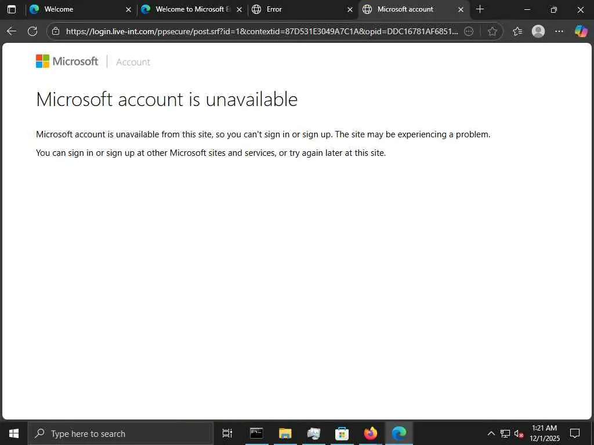Click the muted volume tray icon

(519, 433)
